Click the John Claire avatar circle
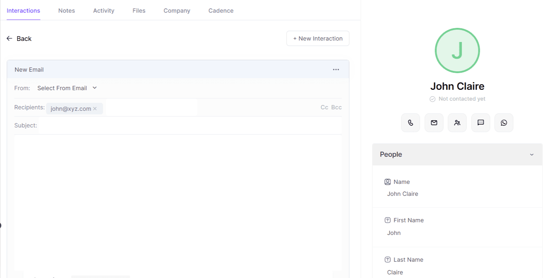 pos(457,51)
